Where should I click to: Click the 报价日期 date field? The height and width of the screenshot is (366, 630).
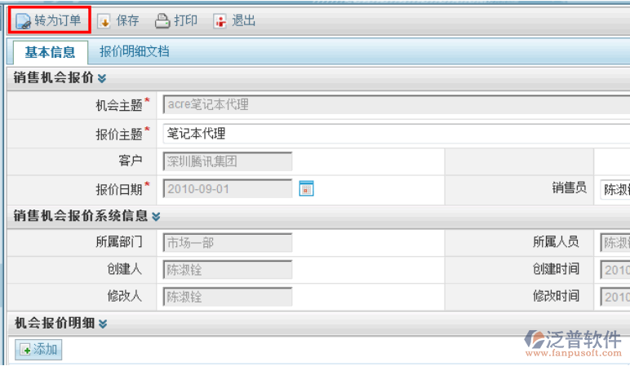click(228, 188)
